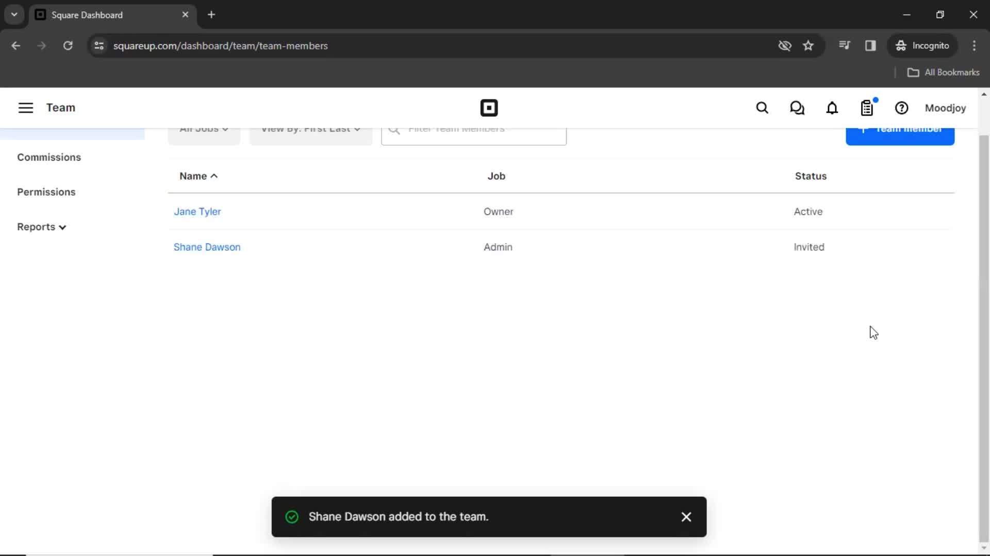Open the search panel icon
This screenshot has width=990, height=556.
coord(762,108)
